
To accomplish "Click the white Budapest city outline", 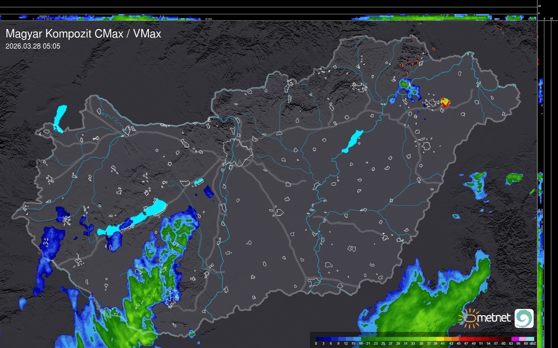I will click(238, 152).
